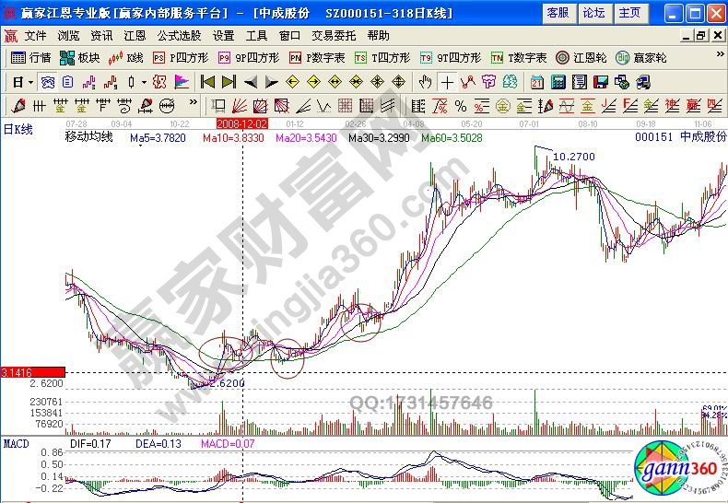This screenshot has width=728, height=503.
Task: Toggle the crosshair cursor mode
Action: click(x=446, y=82)
